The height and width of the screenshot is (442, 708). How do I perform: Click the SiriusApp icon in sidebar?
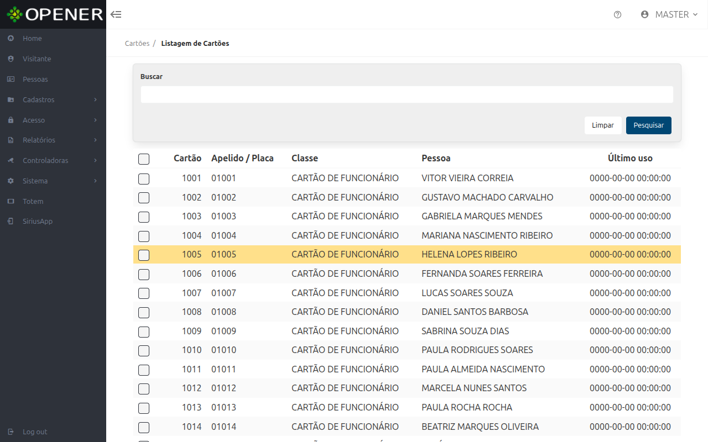click(11, 221)
